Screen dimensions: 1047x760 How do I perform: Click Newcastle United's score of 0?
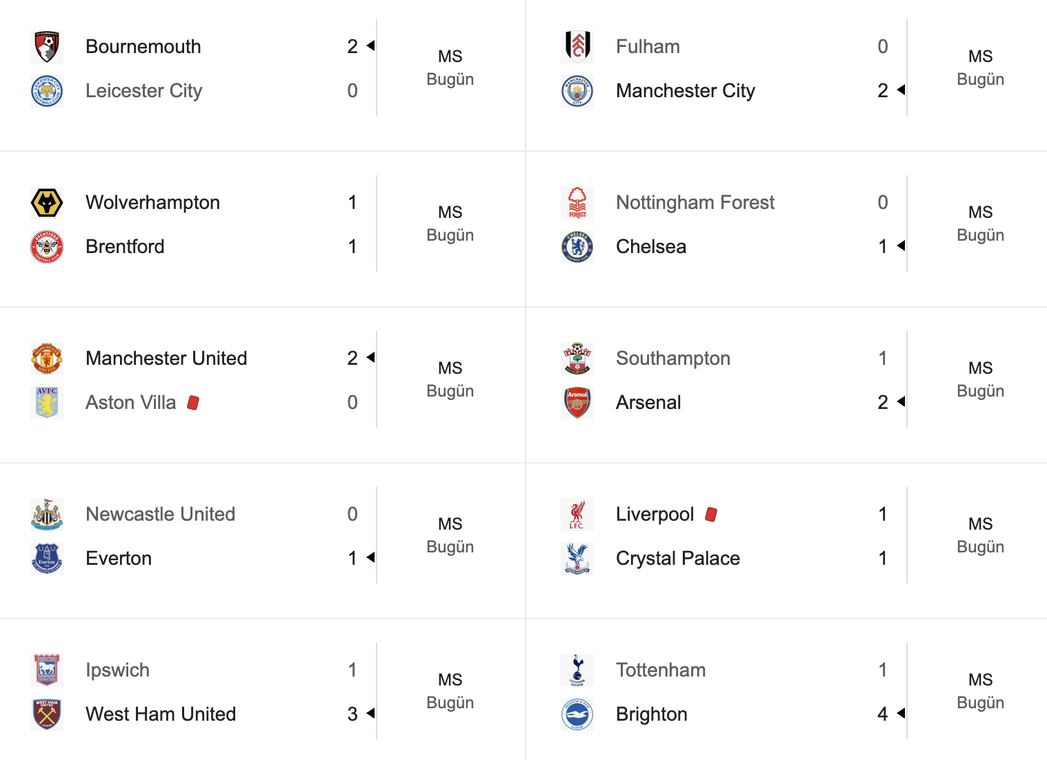coord(352,514)
